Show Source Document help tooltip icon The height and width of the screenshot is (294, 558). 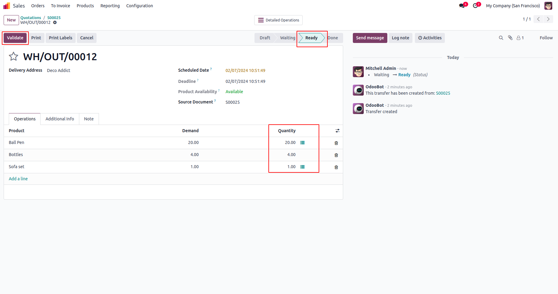point(215,101)
